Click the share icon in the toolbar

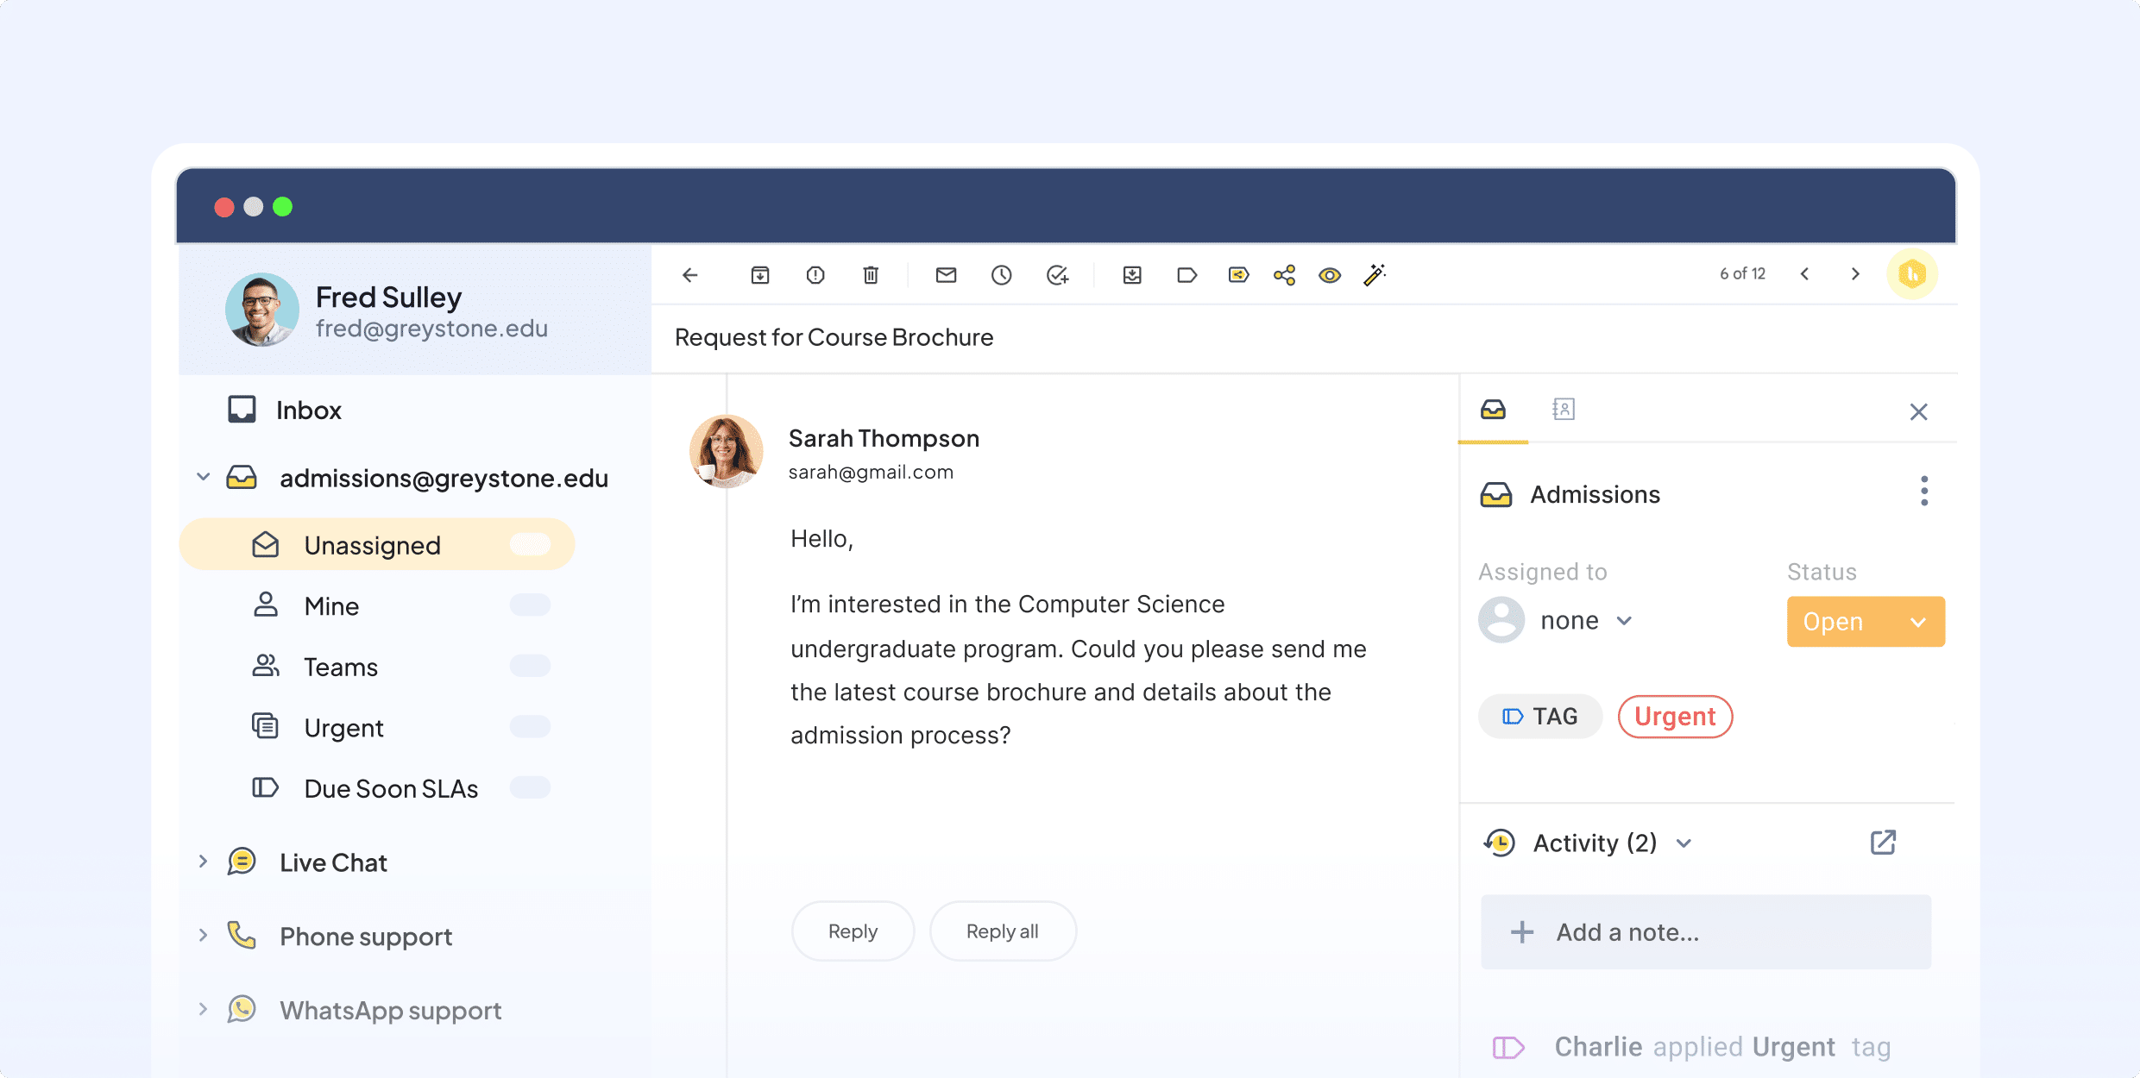click(1284, 274)
